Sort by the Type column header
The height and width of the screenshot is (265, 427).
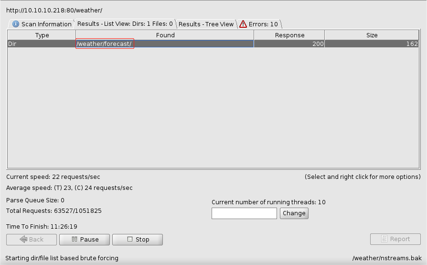pos(42,35)
